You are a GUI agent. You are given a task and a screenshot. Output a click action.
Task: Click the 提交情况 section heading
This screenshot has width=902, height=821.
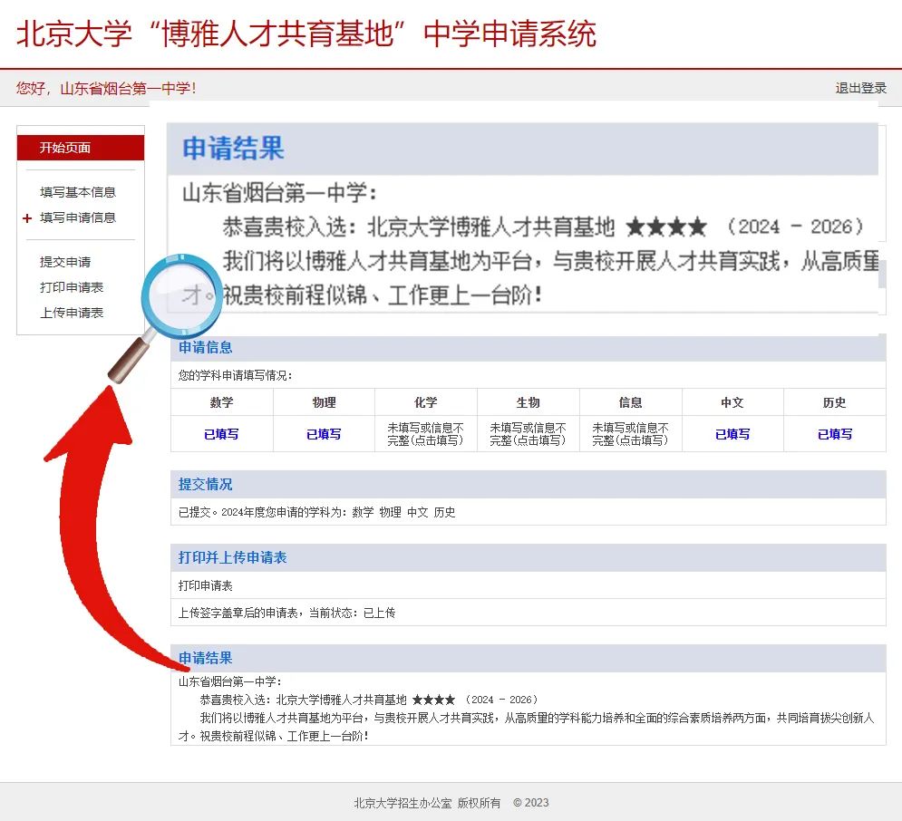pos(206,484)
